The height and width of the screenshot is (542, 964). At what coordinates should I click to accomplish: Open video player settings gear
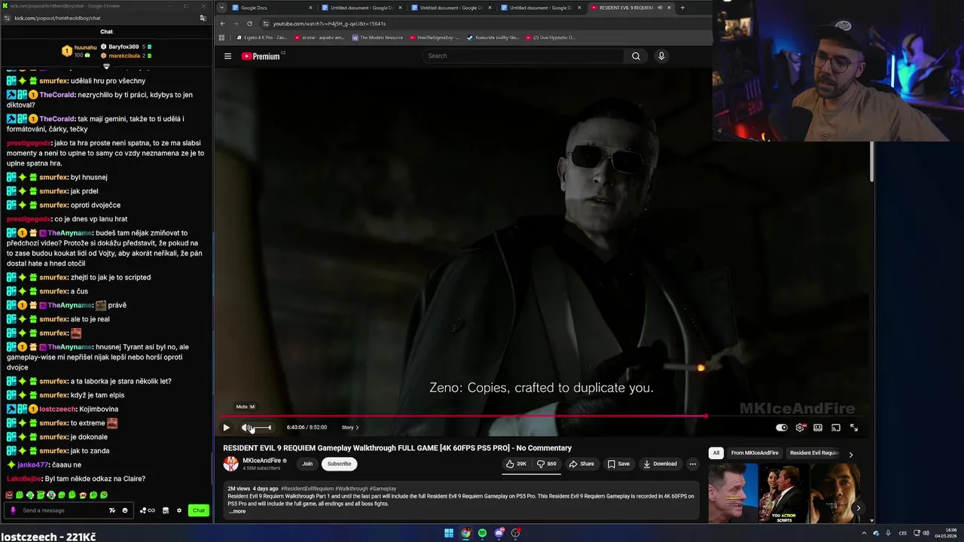(x=800, y=428)
